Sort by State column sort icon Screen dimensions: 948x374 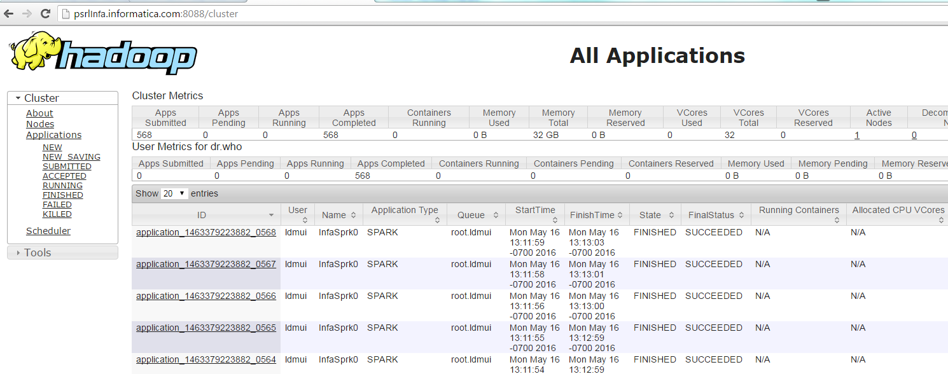pos(671,216)
